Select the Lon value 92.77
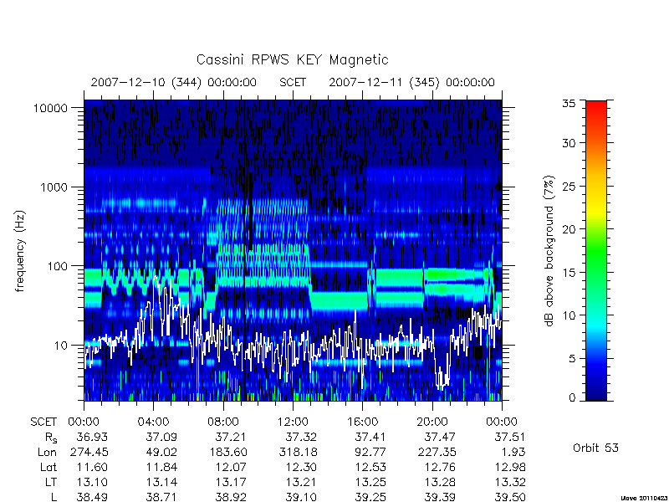This screenshot has width=669, height=502. point(370,452)
